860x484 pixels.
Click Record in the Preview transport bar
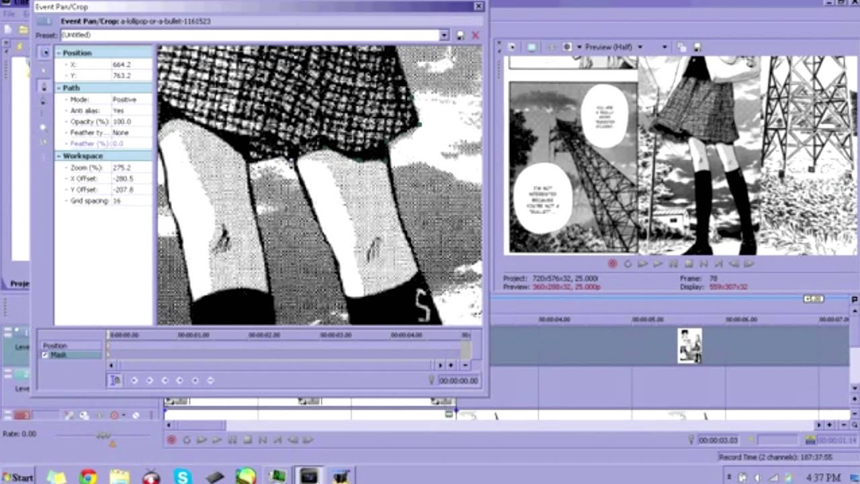click(612, 264)
